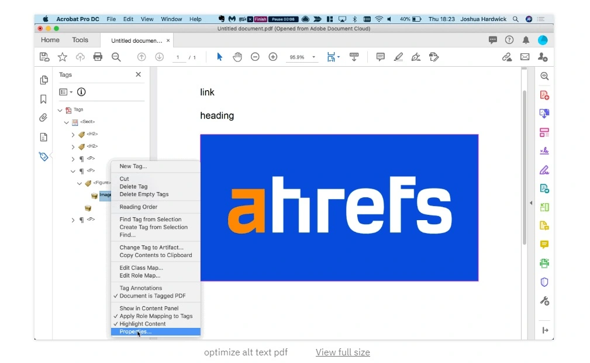
Task: Switch to the Tools tab
Action: pyautogui.click(x=80, y=40)
